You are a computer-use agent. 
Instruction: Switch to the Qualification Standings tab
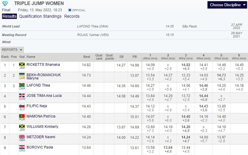coord(40,16)
